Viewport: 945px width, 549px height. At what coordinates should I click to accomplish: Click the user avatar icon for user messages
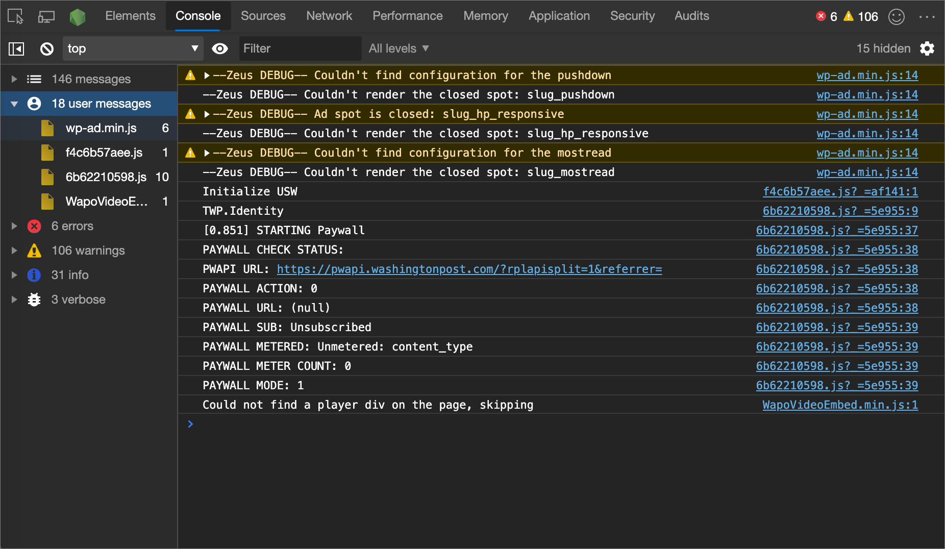coord(34,104)
